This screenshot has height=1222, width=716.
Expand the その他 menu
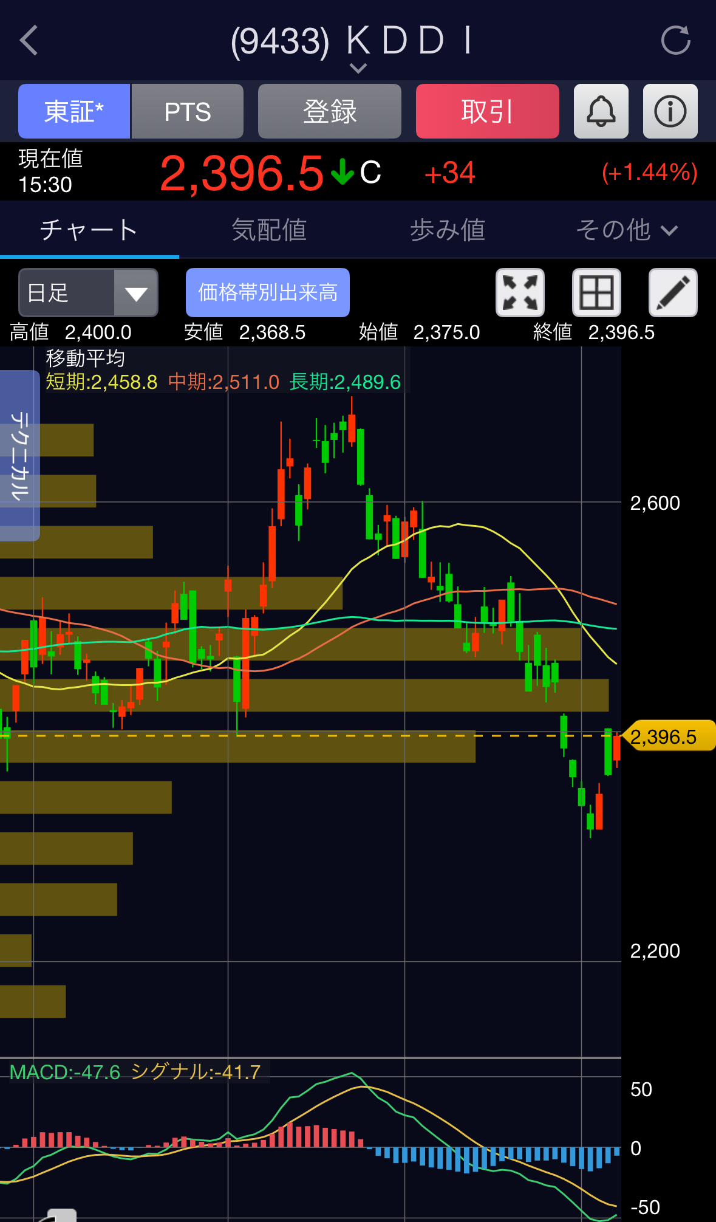pos(626,230)
